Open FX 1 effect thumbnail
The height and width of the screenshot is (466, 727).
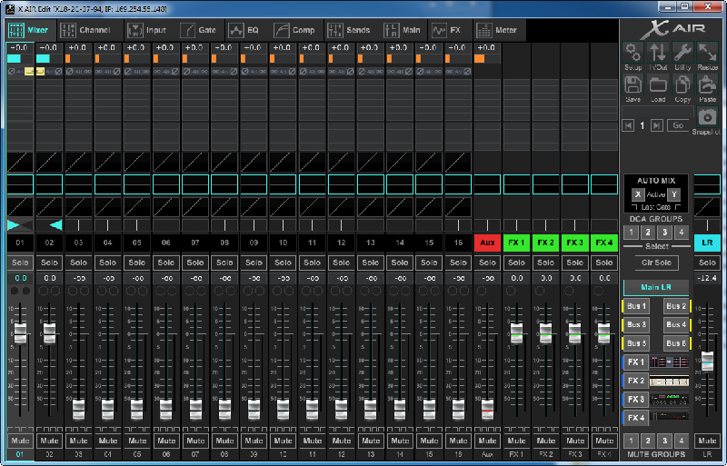[x=669, y=362]
